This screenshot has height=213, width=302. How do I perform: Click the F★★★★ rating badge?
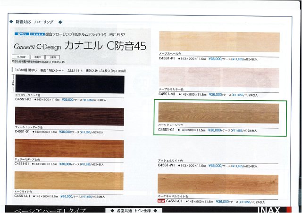[38, 34]
